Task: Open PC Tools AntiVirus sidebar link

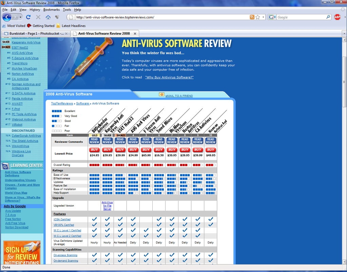Action: [x=24, y=114]
